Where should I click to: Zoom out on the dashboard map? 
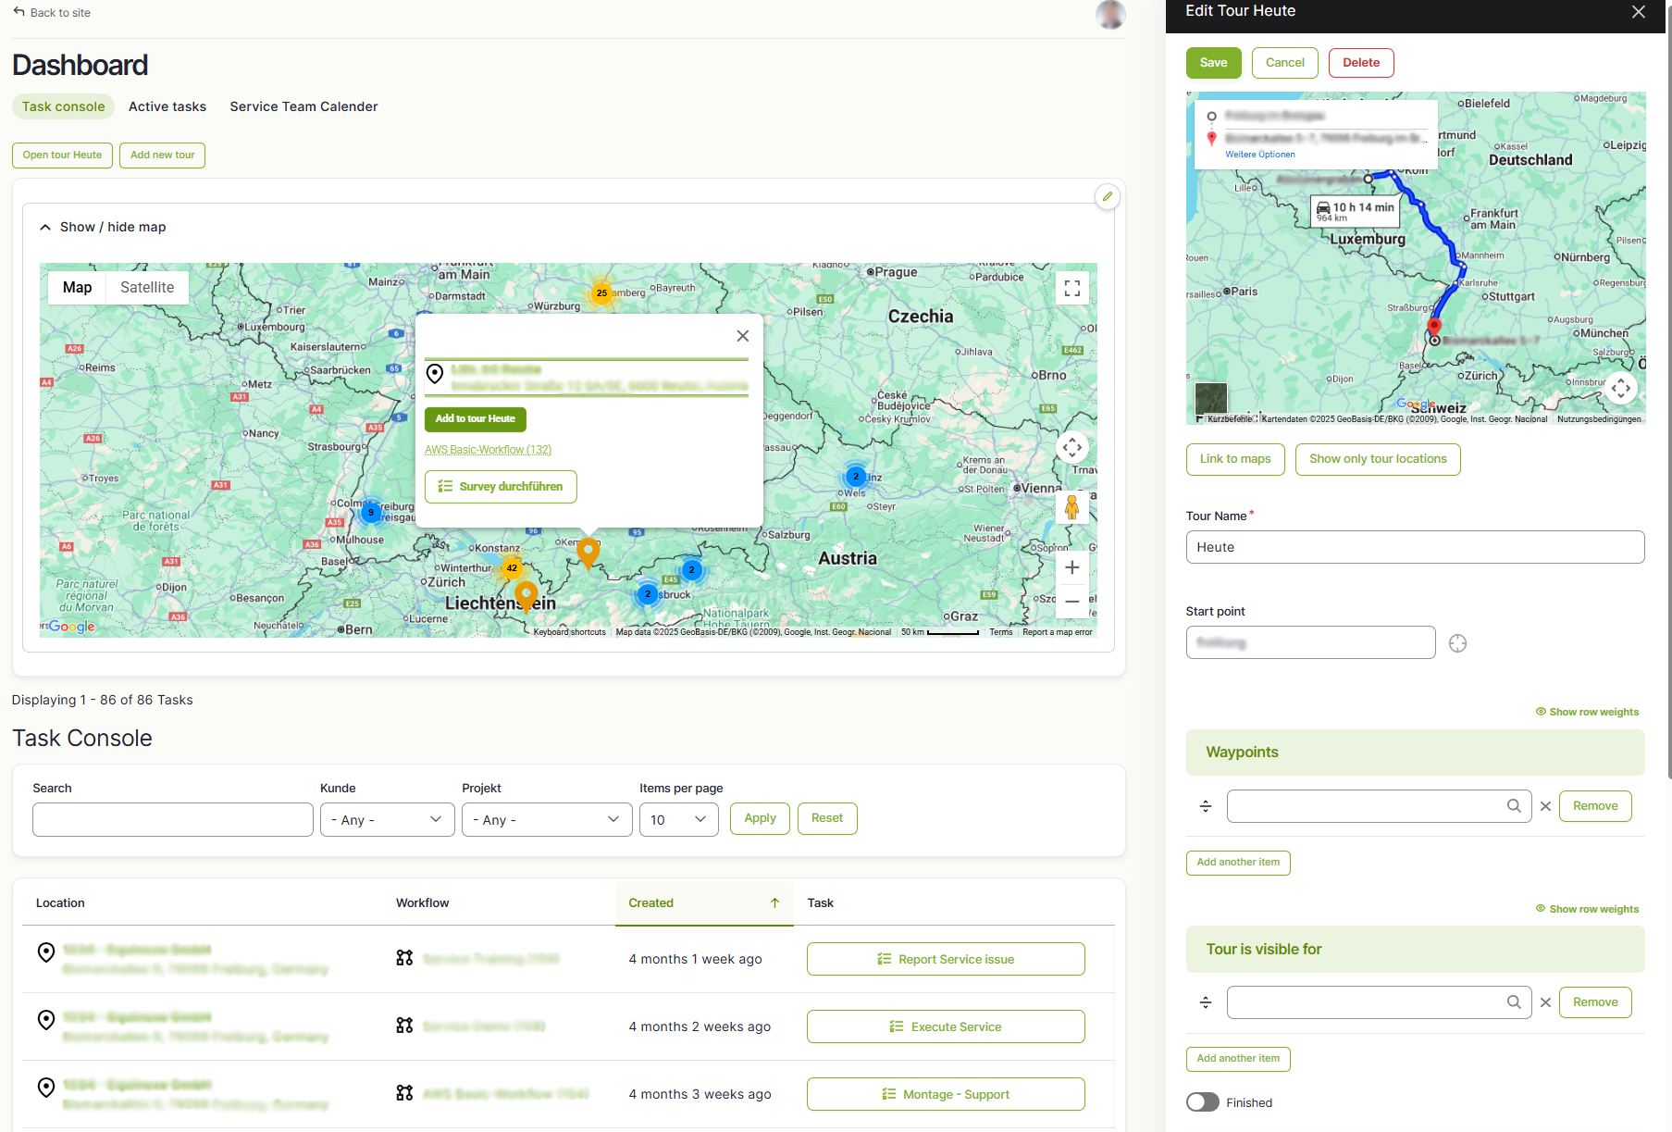tap(1071, 602)
